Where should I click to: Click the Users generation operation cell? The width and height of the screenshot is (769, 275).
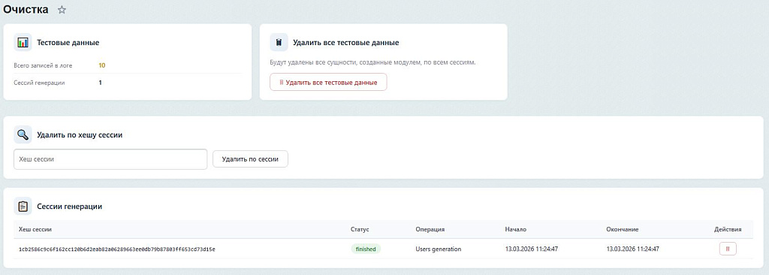click(439, 249)
